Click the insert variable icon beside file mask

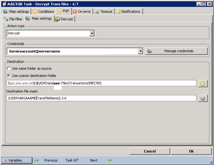[x=203, y=98]
